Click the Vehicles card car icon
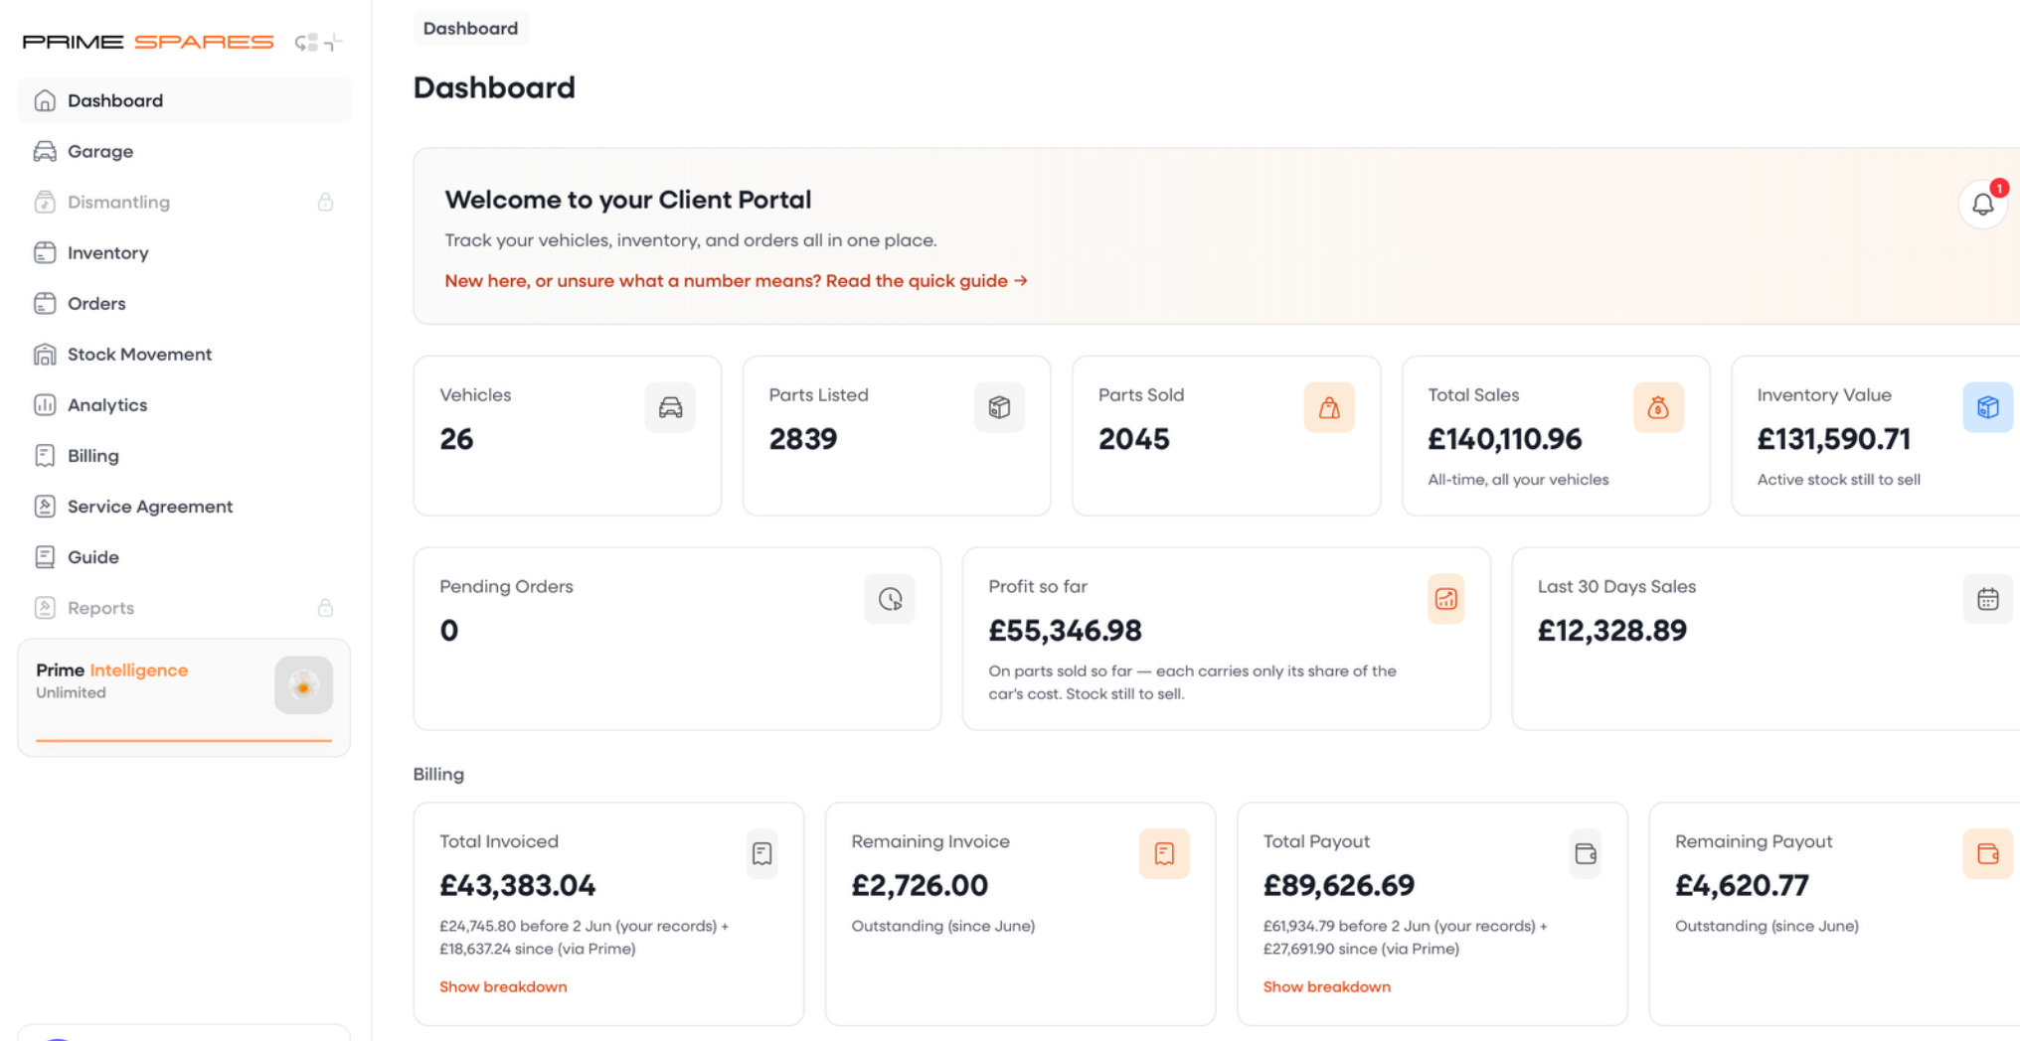The image size is (2020, 1041). [670, 407]
